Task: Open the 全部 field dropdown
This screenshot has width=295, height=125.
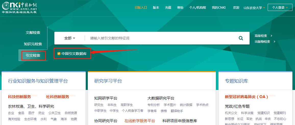Action: point(70,38)
